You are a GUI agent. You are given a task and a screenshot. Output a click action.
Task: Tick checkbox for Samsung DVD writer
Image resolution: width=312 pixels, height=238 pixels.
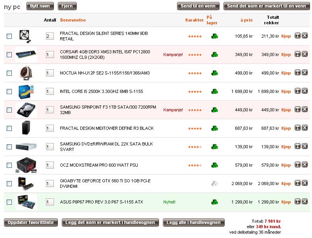point(9,147)
